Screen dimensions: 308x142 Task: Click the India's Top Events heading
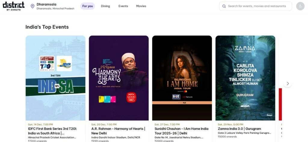[47, 27]
